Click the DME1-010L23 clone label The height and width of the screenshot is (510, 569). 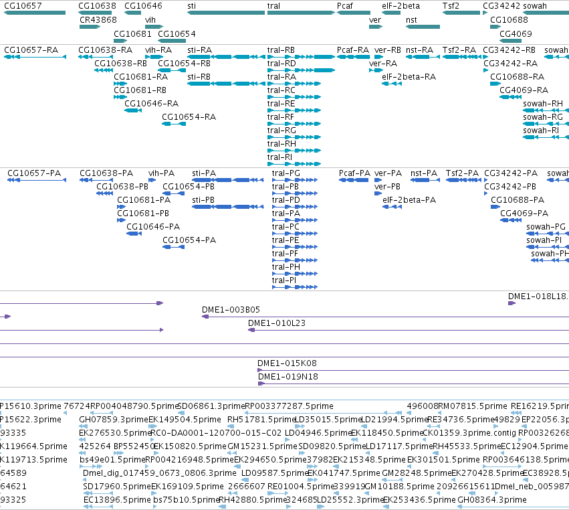click(x=277, y=323)
